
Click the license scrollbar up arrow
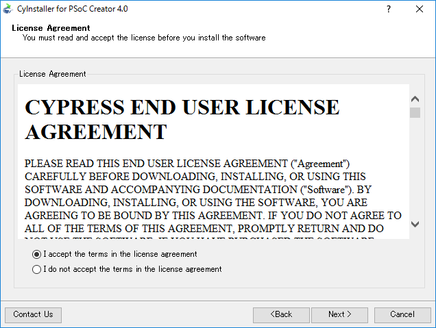click(415, 99)
